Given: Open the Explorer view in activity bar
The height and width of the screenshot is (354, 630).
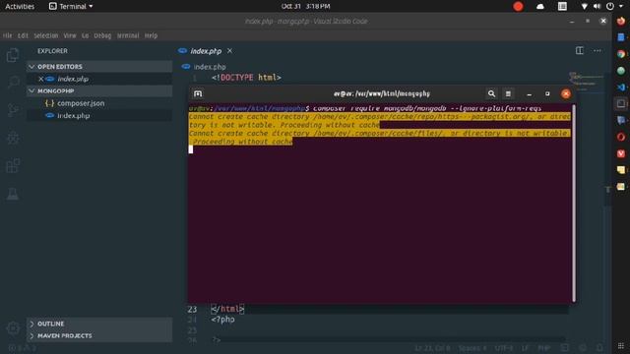Looking at the screenshot, I should 13,55.
